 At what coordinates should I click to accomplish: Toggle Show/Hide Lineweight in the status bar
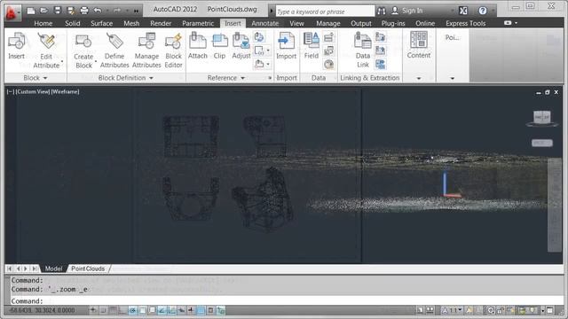(x=191, y=310)
